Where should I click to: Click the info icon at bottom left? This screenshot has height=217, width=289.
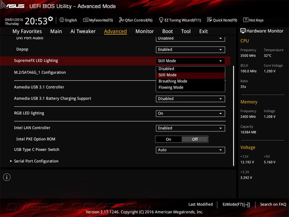[x=7, y=177]
